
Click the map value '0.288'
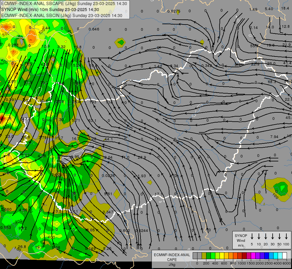(13, 45)
